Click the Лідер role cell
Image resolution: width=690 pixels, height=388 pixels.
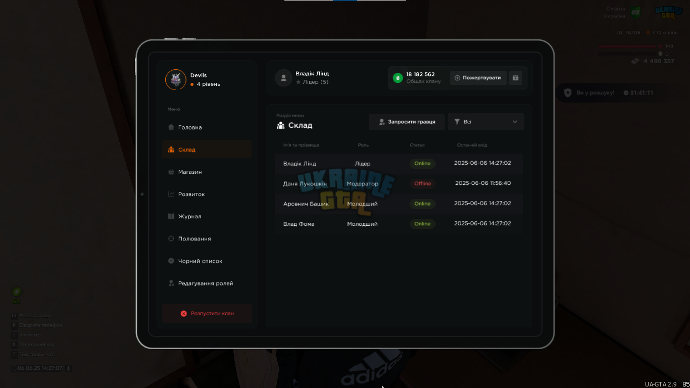pos(363,164)
